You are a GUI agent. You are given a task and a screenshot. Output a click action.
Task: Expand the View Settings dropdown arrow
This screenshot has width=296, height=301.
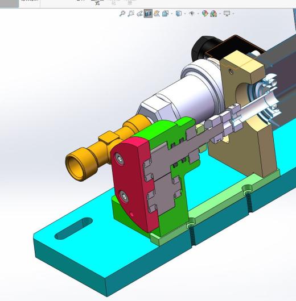click(x=233, y=14)
